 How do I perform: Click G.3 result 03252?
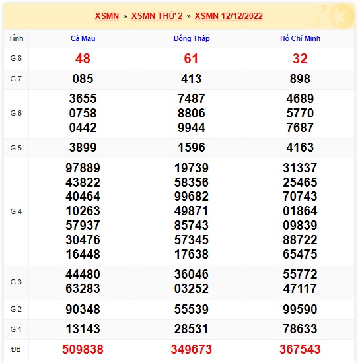192,288
